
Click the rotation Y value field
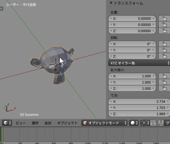click(132, 50)
